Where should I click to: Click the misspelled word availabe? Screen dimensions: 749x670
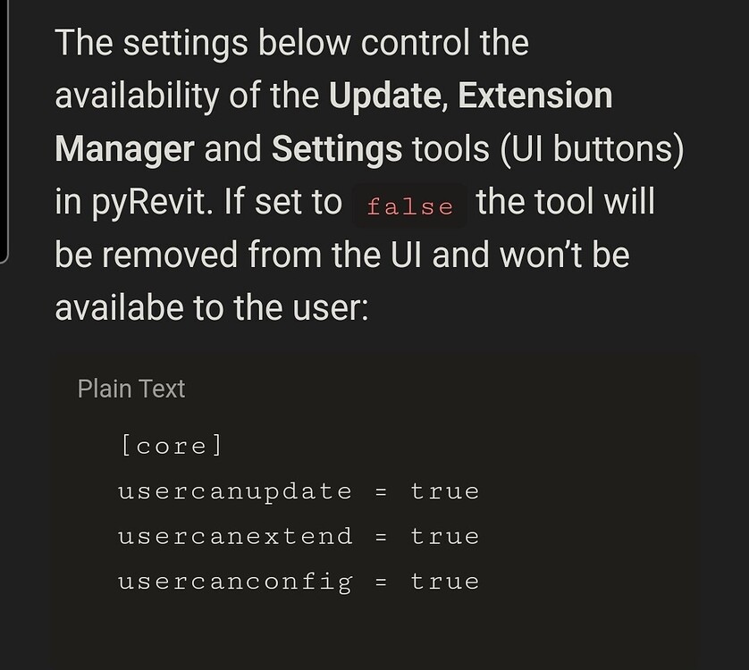point(120,307)
